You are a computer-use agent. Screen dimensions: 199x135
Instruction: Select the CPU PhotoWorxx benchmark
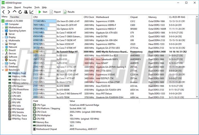[x=20, y=89]
